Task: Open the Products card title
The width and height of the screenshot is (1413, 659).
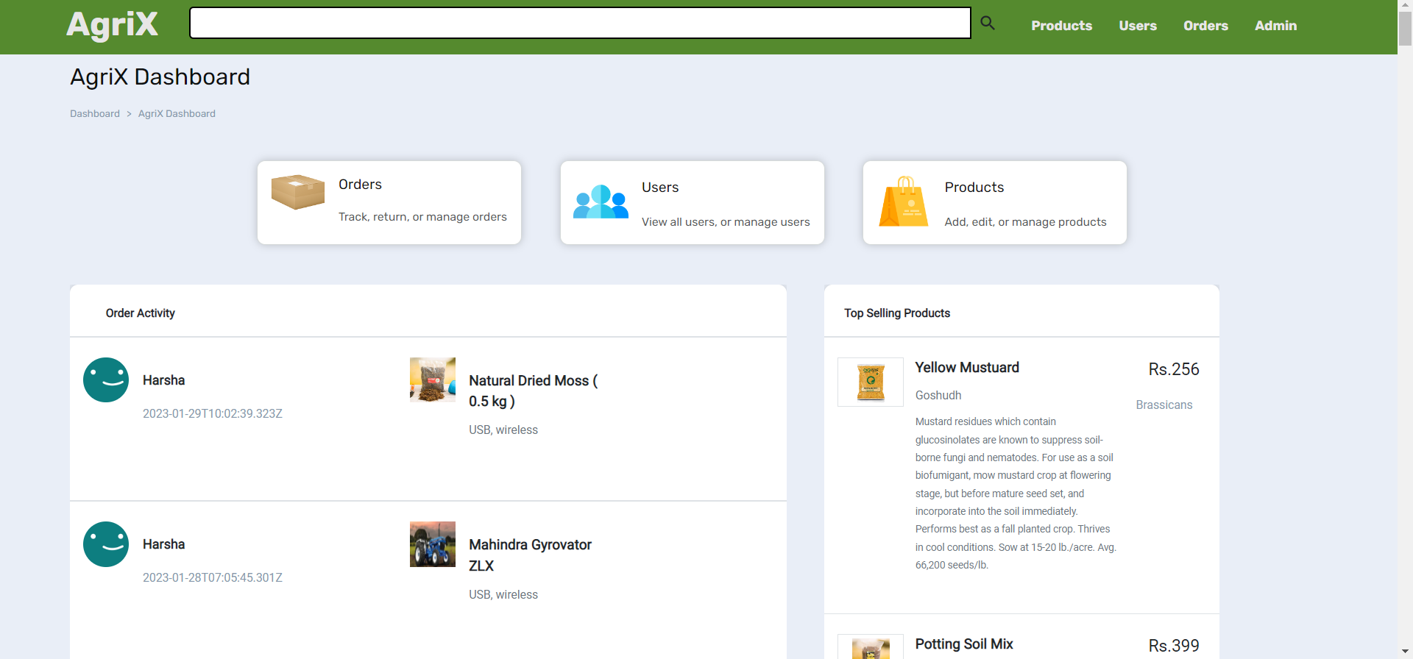Action: [974, 188]
